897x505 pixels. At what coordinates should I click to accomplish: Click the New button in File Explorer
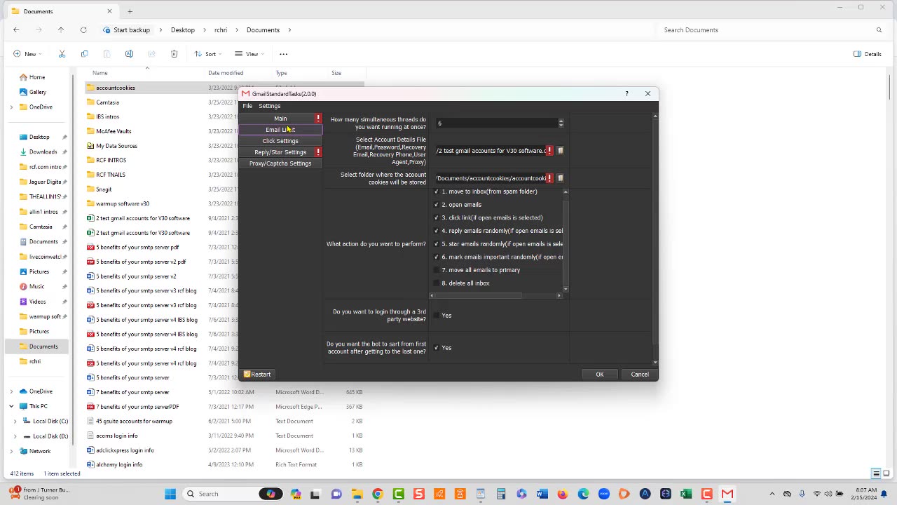tap(27, 54)
